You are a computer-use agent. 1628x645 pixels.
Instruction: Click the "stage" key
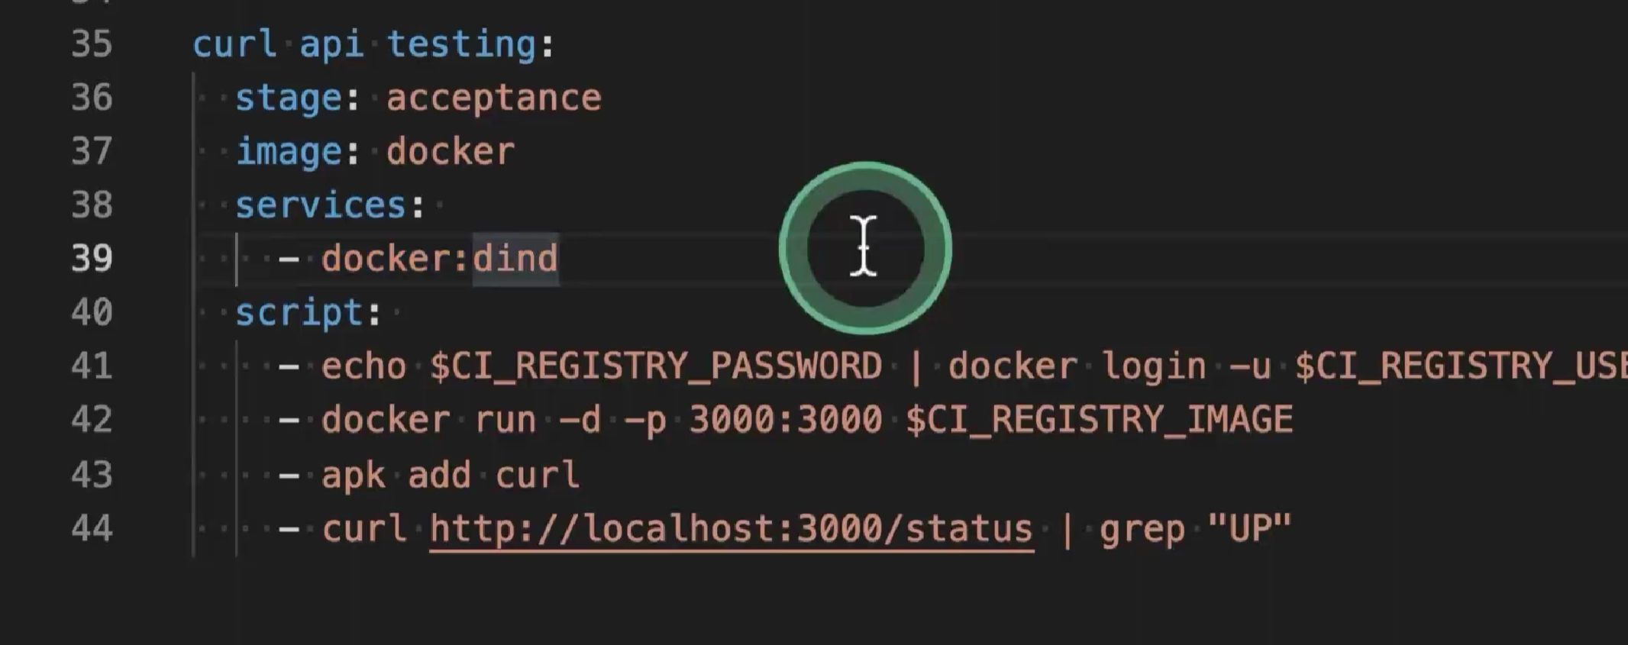288,98
